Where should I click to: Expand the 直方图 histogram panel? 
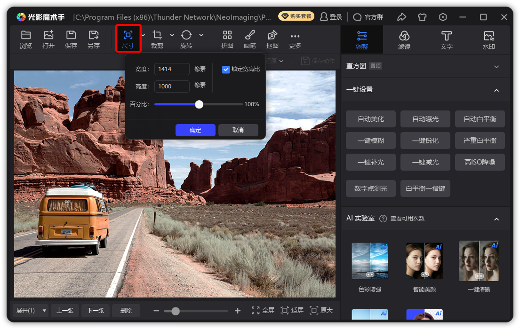[x=496, y=67]
